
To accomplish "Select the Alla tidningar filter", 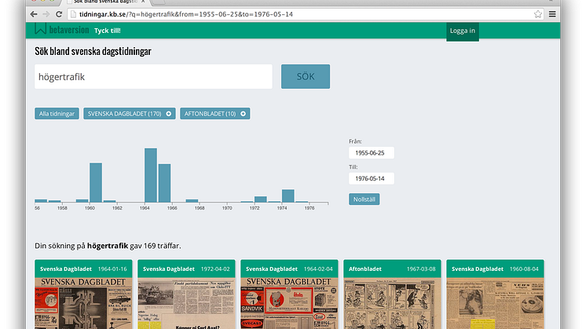I will coord(57,114).
